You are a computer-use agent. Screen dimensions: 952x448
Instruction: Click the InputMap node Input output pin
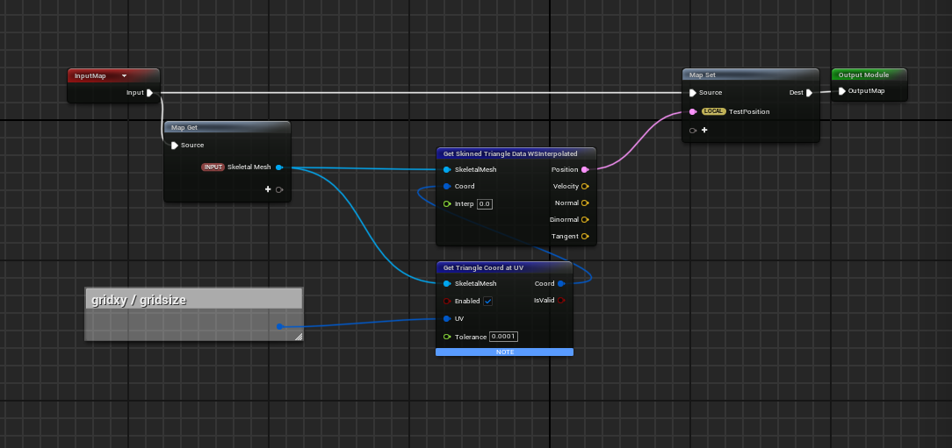150,93
